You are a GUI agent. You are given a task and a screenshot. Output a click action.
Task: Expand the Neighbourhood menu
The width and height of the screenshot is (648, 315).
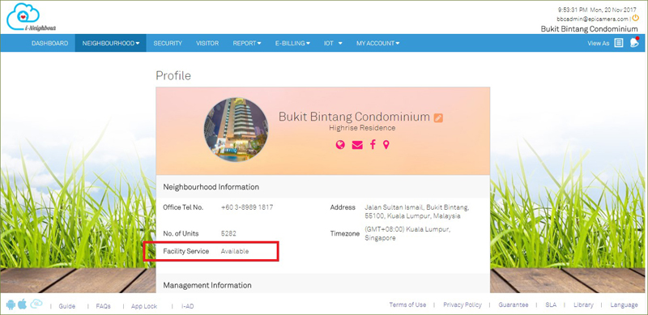click(111, 43)
